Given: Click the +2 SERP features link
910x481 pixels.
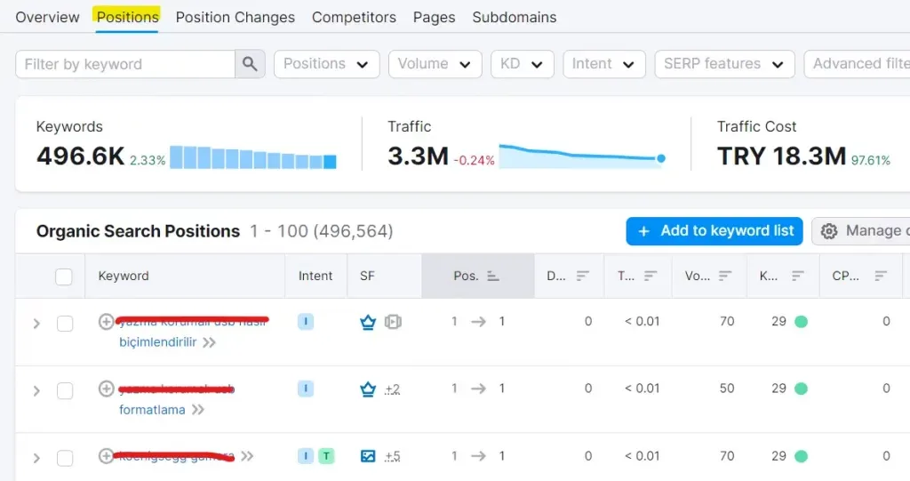Looking at the screenshot, I should (392, 389).
